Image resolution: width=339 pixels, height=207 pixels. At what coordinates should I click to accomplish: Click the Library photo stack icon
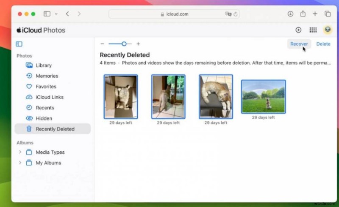point(29,65)
